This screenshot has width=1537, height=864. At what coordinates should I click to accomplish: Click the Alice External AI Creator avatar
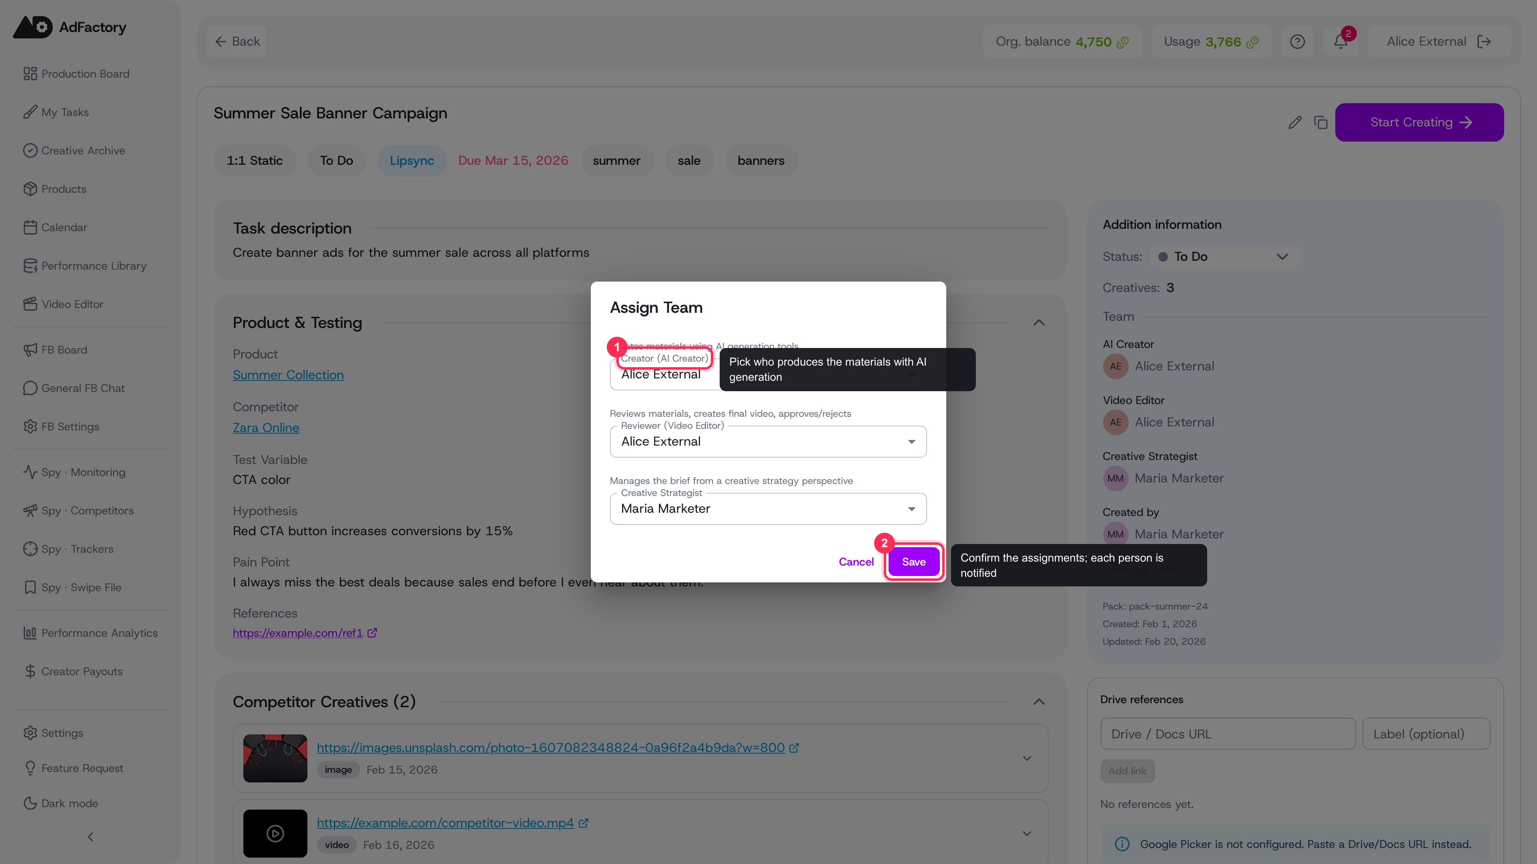pos(1115,367)
